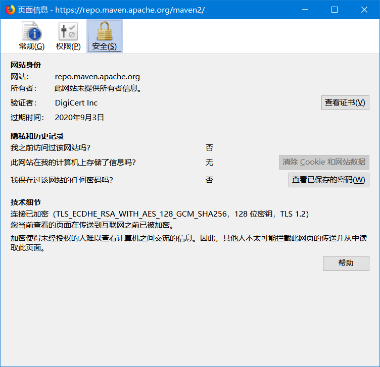Maximize the Page Info window
Viewport: 380px width, 367px height.
click(335, 10)
